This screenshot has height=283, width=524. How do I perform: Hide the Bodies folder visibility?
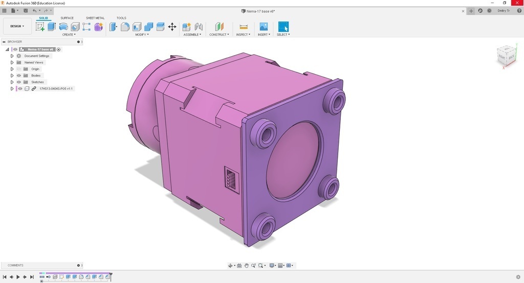click(19, 76)
